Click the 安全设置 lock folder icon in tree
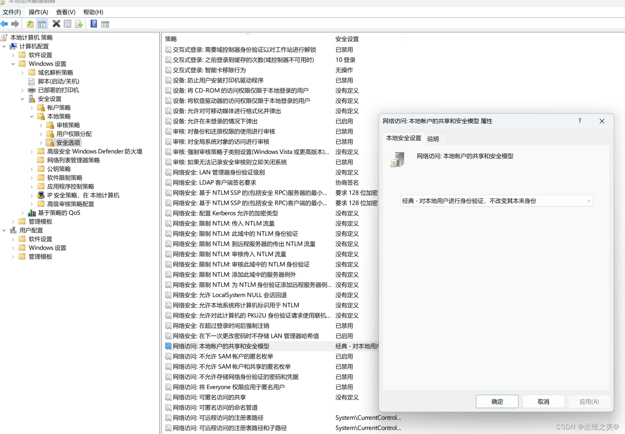 [x=32, y=99]
